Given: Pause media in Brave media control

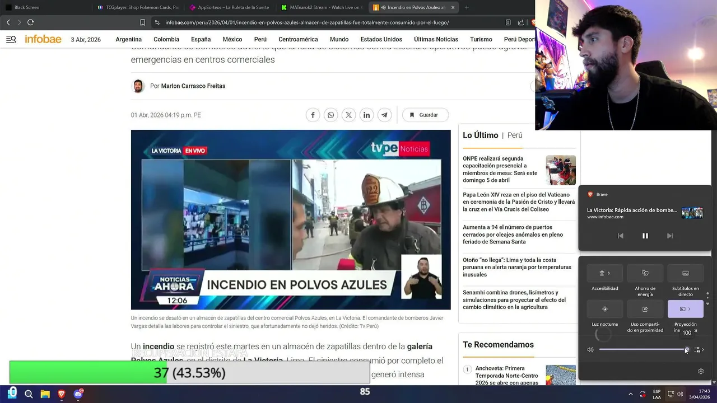Looking at the screenshot, I should tap(645, 236).
